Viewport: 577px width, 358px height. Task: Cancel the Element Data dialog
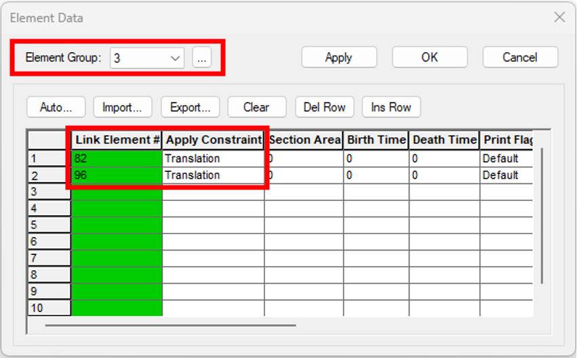click(520, 58)
